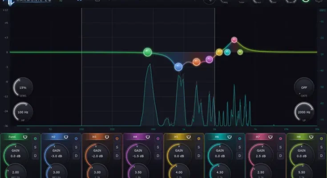Click the D button in Fund. band
Image resolution: width=327 pixels, height=178 pixels.
pos(35,156)
